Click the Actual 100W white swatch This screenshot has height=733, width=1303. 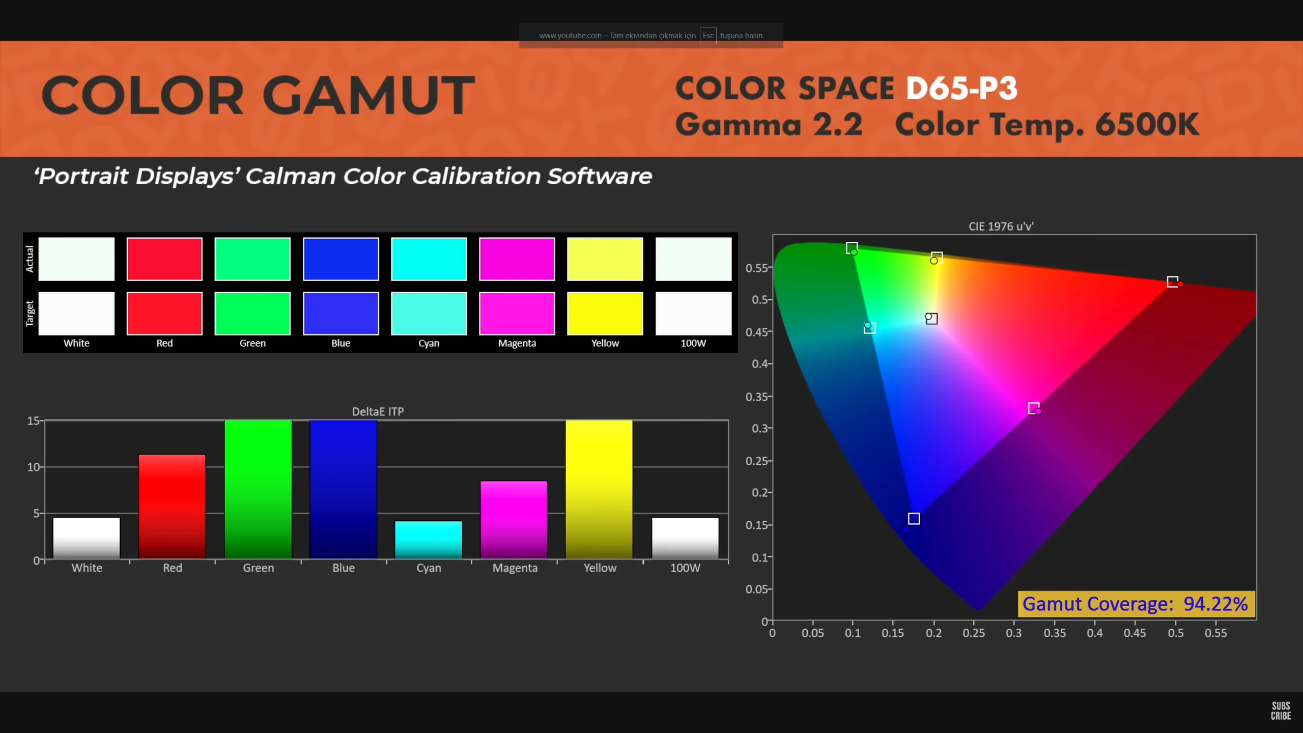693,259
